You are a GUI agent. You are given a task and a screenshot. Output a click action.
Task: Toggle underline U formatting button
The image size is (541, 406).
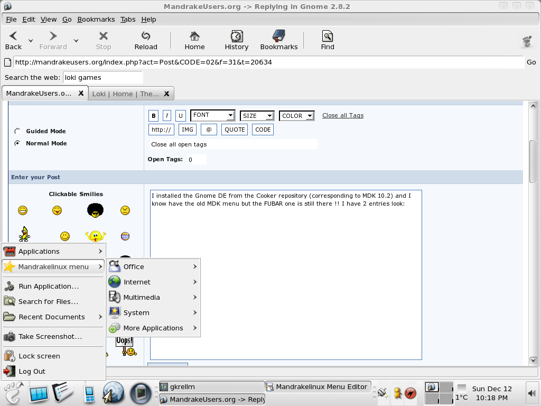(x=181, y=116)
